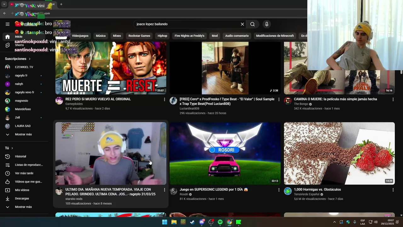Open EZEWKIEL TV subscription channel

(x=24, y=67)
